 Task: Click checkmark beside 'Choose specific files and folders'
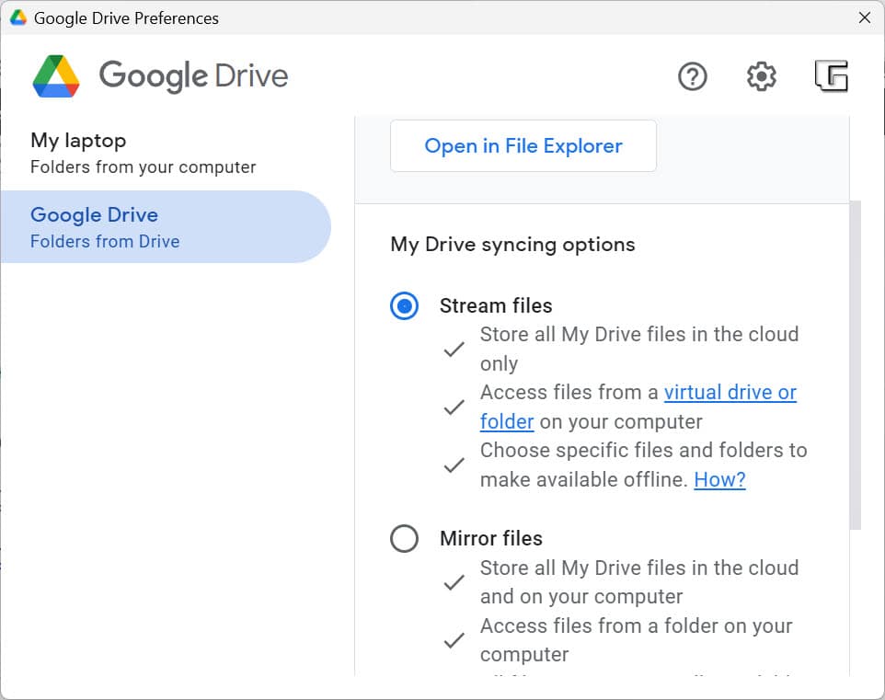click(454, 465)
